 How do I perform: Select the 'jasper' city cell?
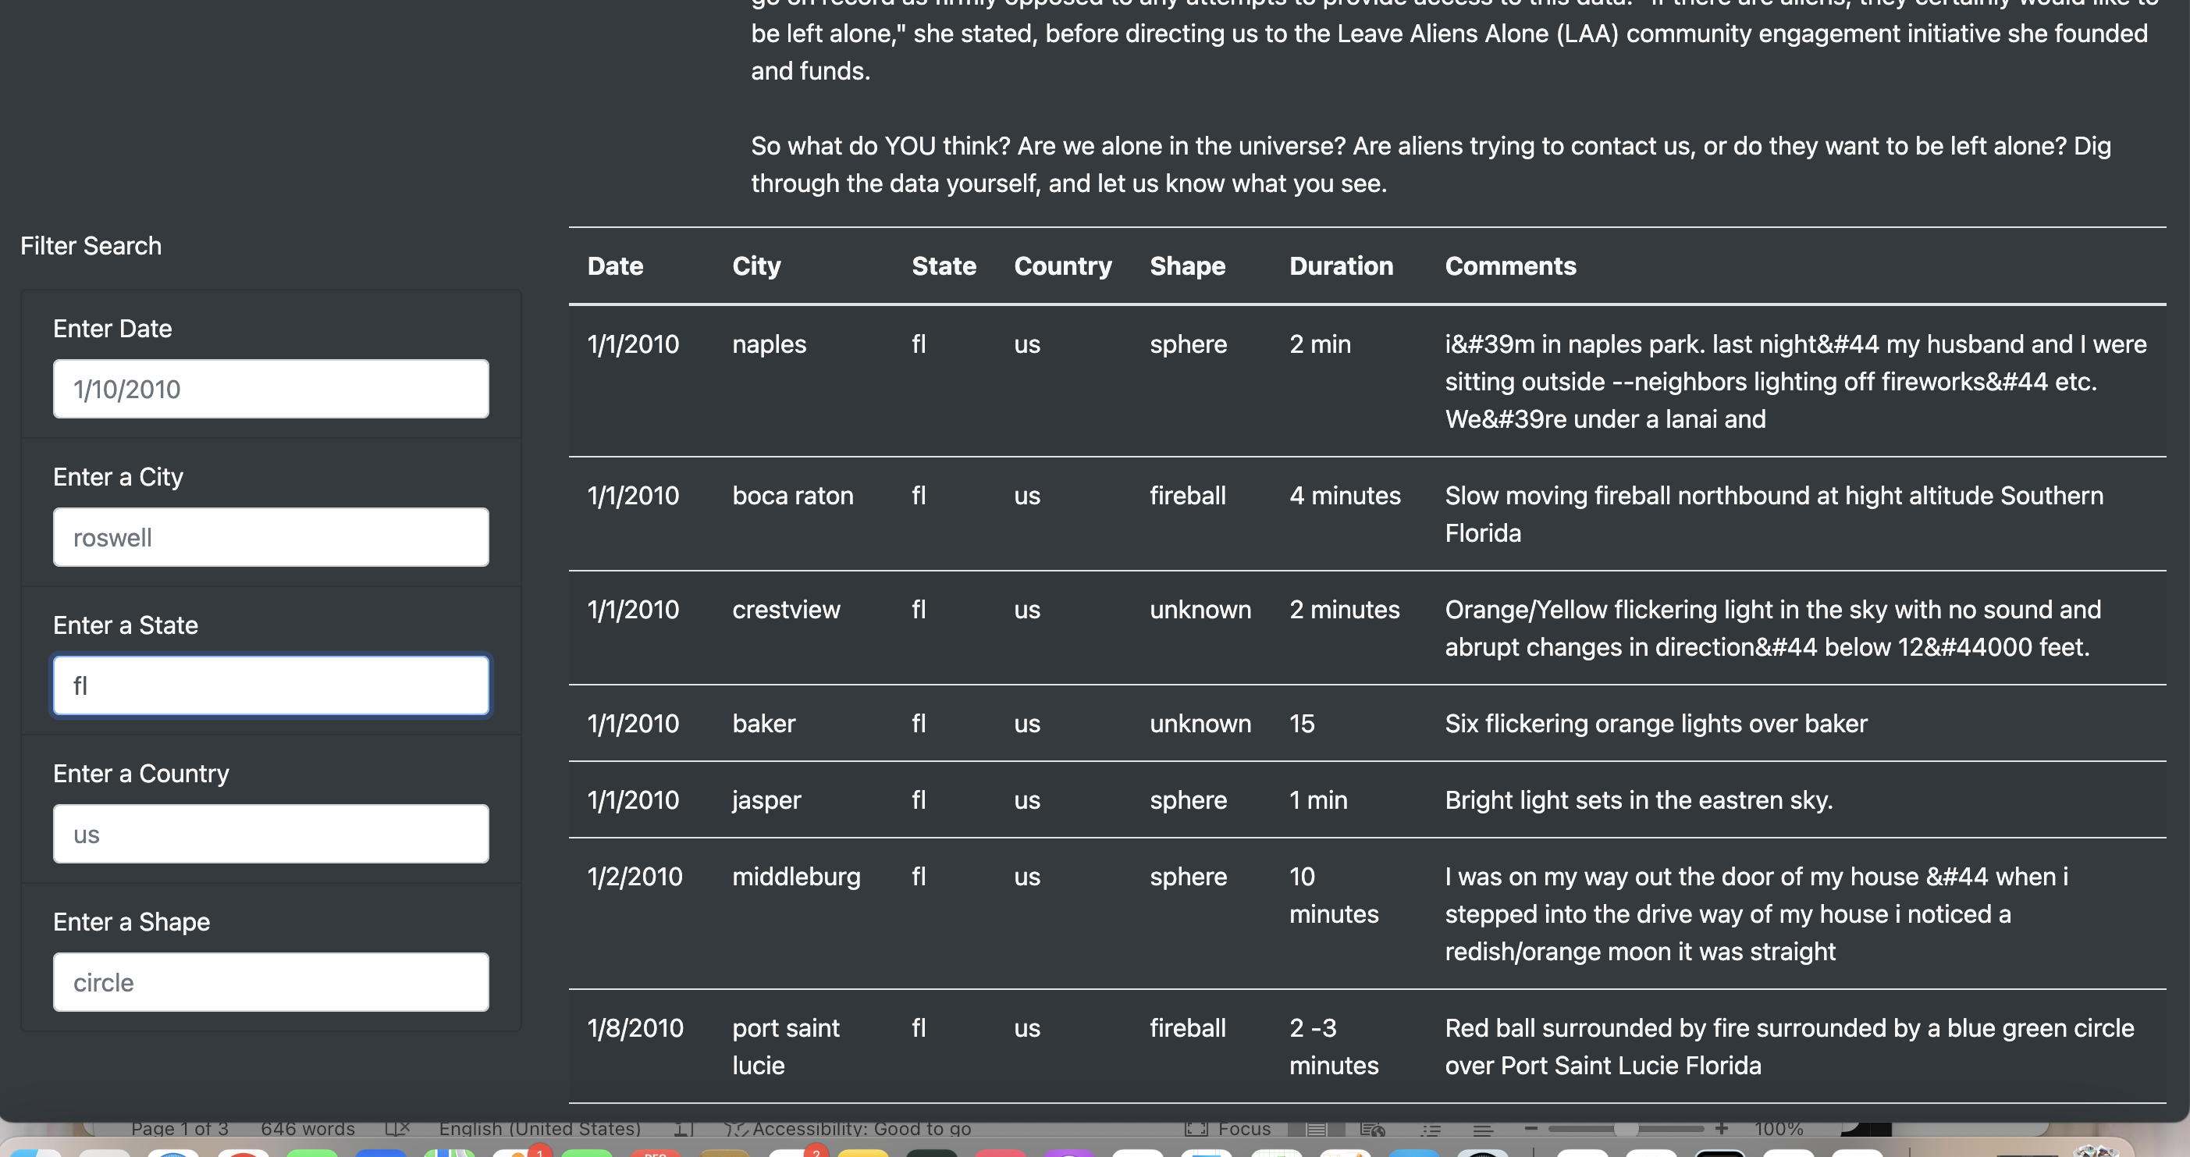767,800
